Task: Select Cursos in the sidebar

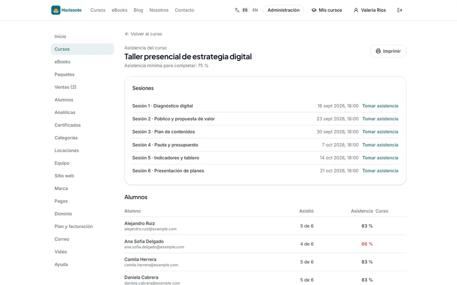Action: tap(82, 49)
